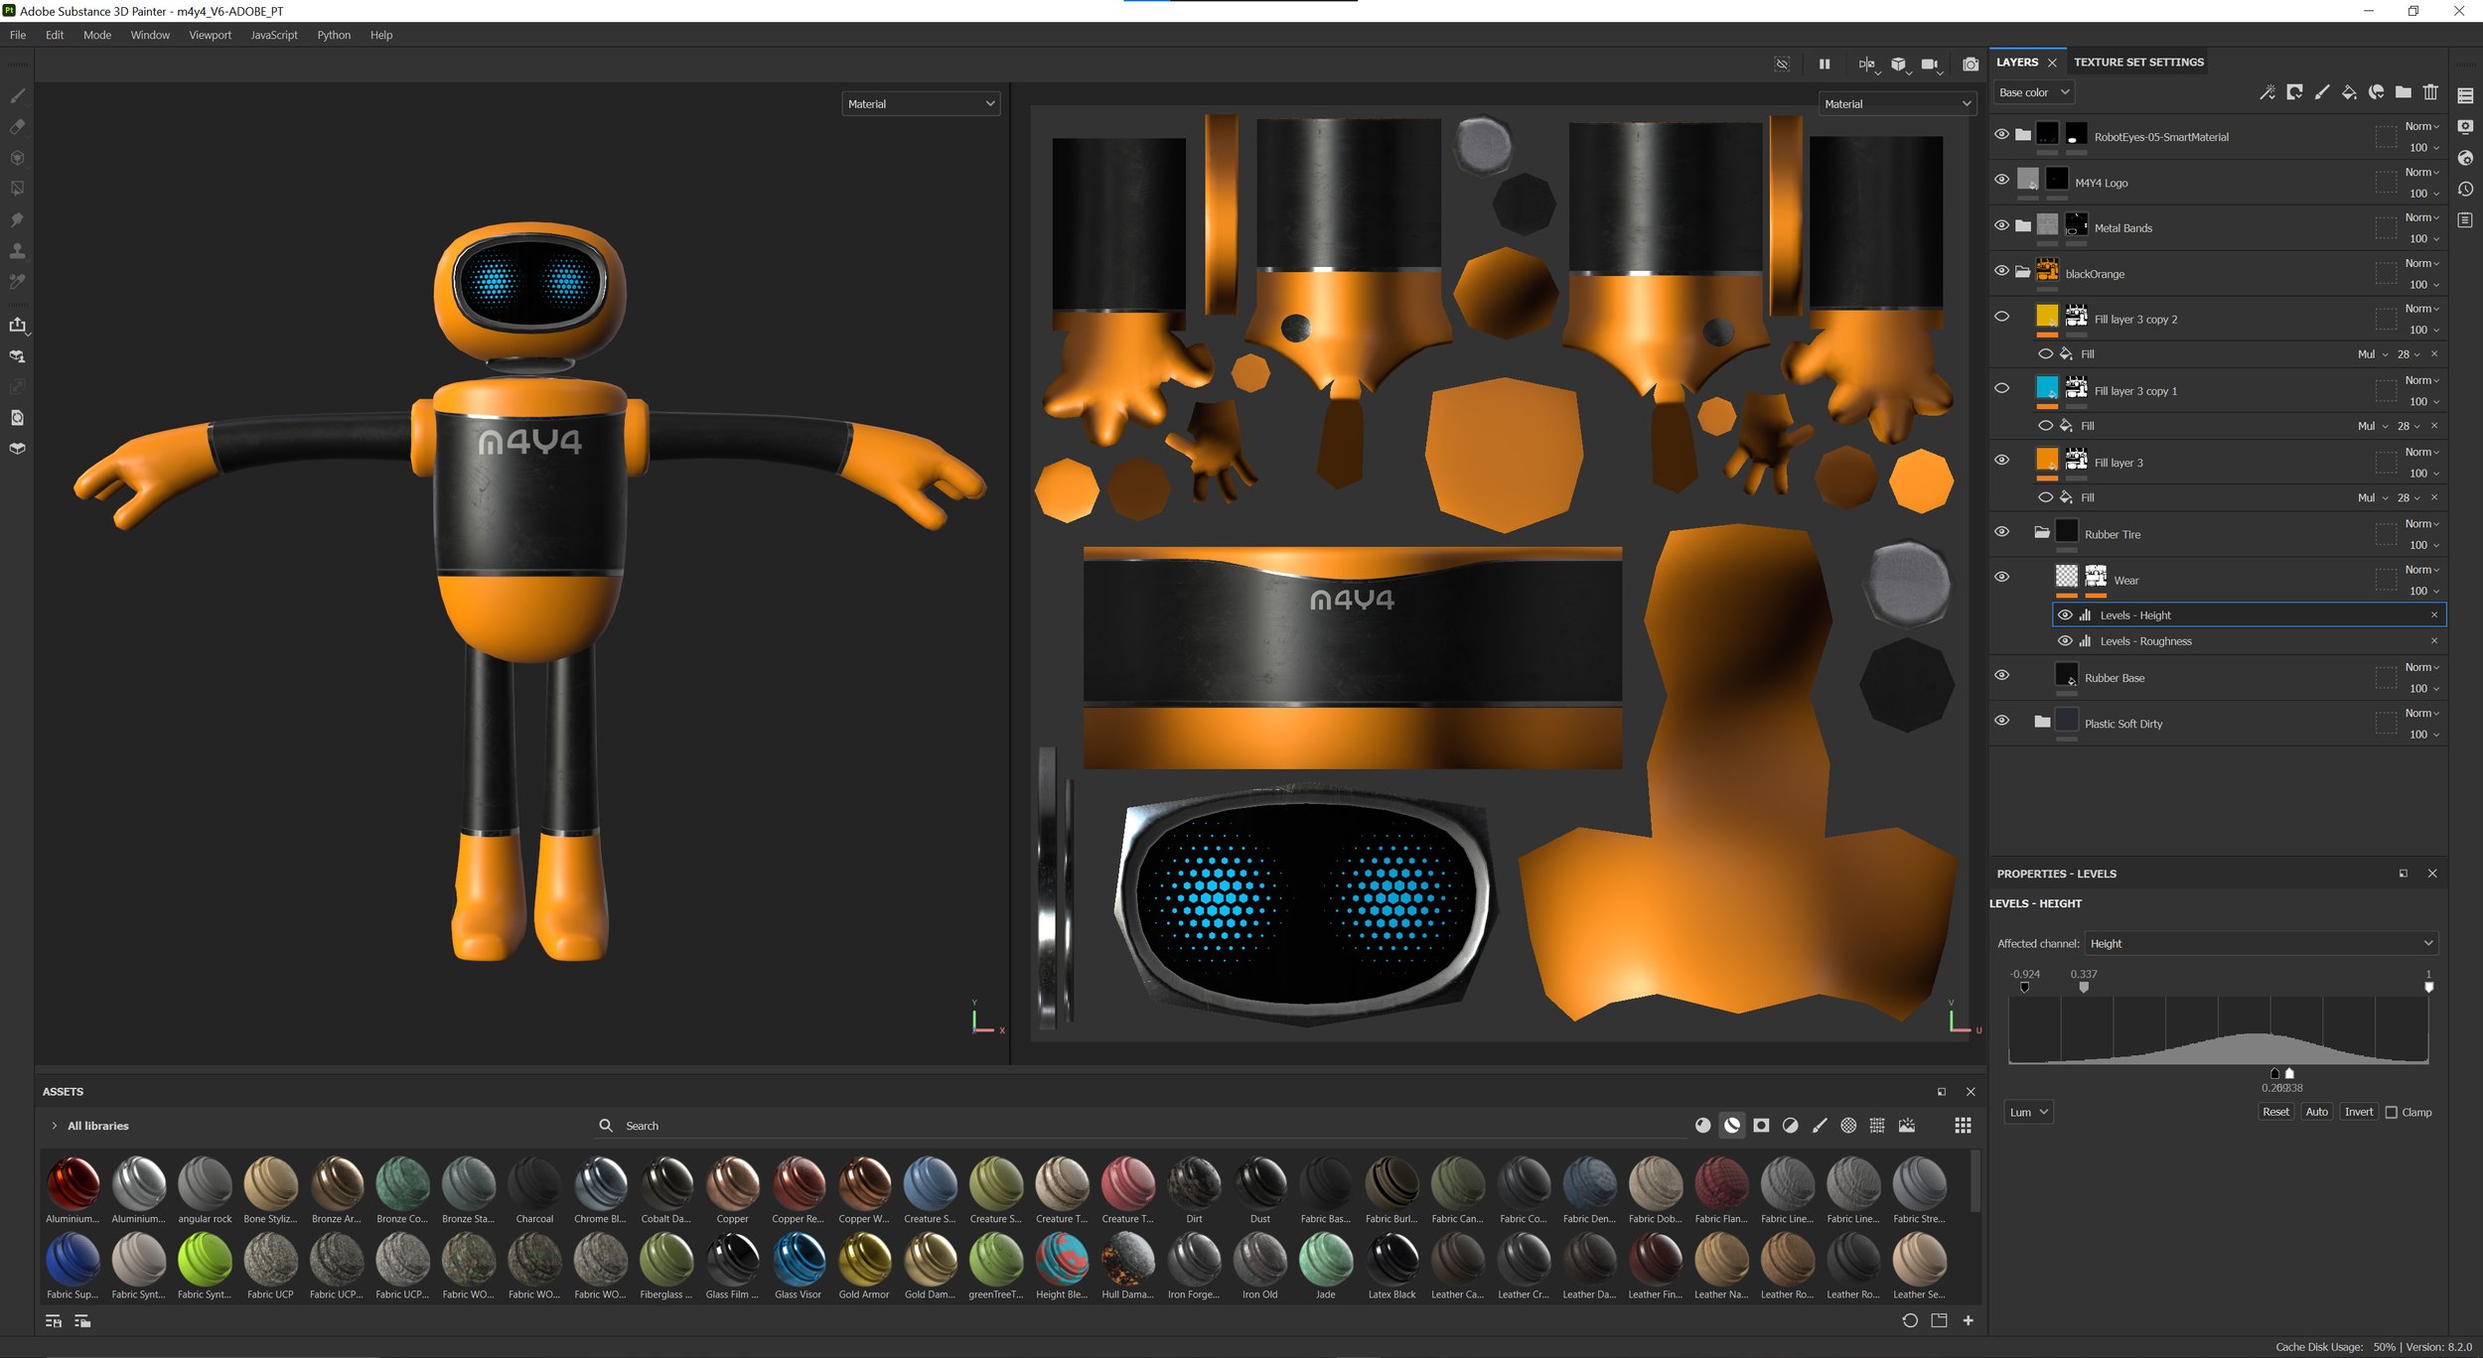This screenshot has height=1358, width=2483.
Task: Hide the M4Y4 Logo layer
Action: pyautogui.click(x=2001, y=180)
